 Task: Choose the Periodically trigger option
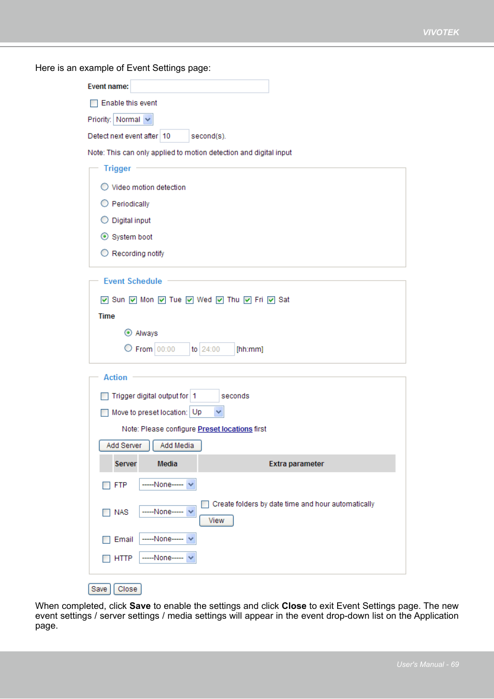pos(105,203)
